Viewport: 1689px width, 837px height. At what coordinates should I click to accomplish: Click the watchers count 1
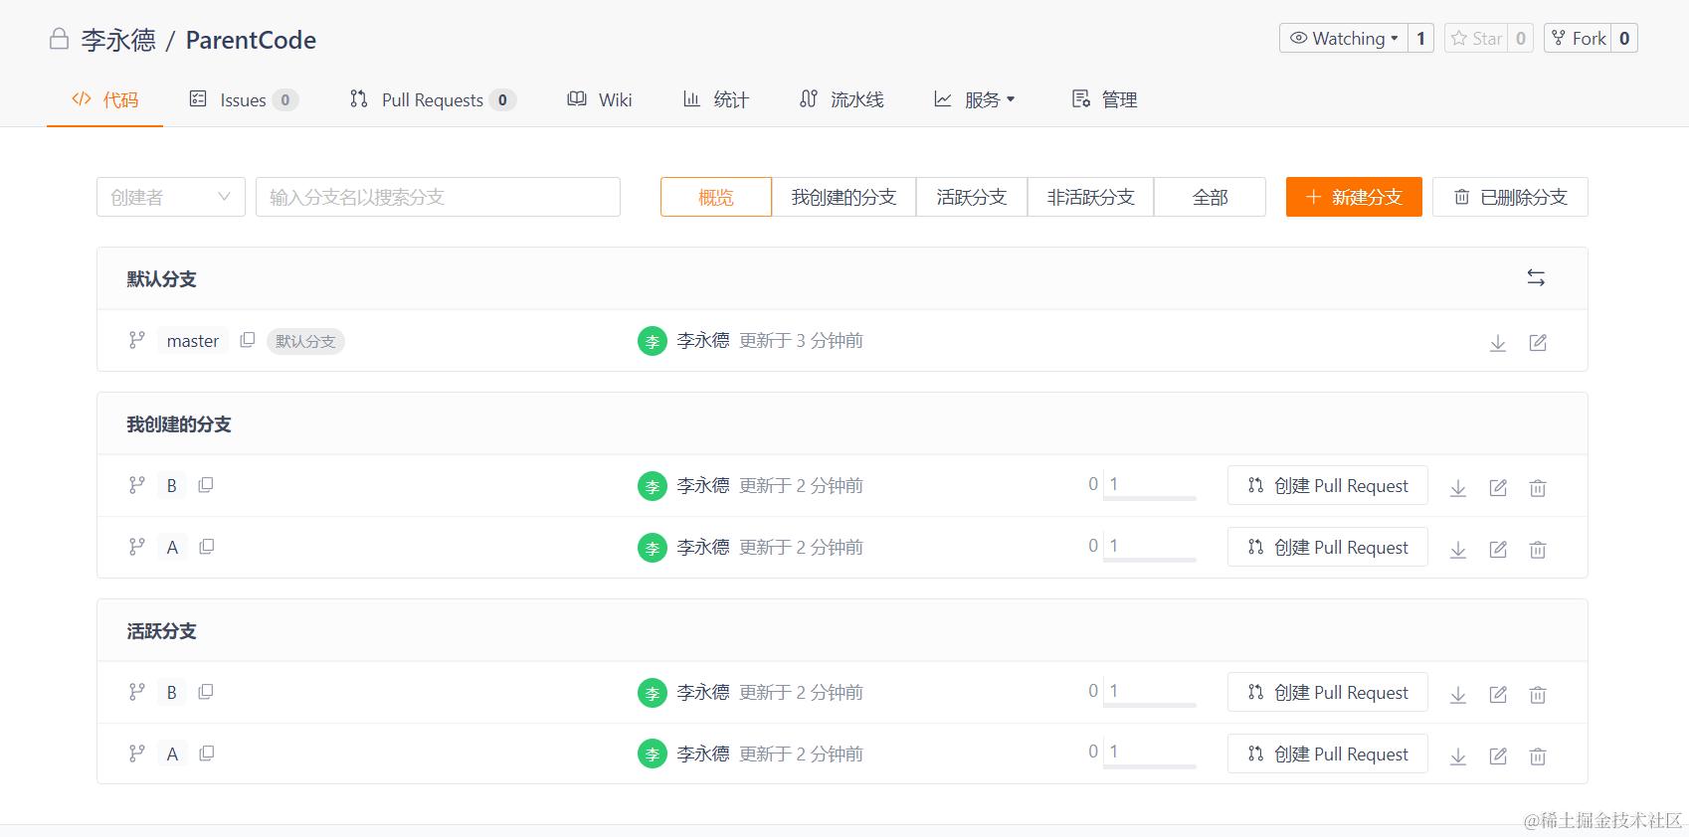(1420, 38)
